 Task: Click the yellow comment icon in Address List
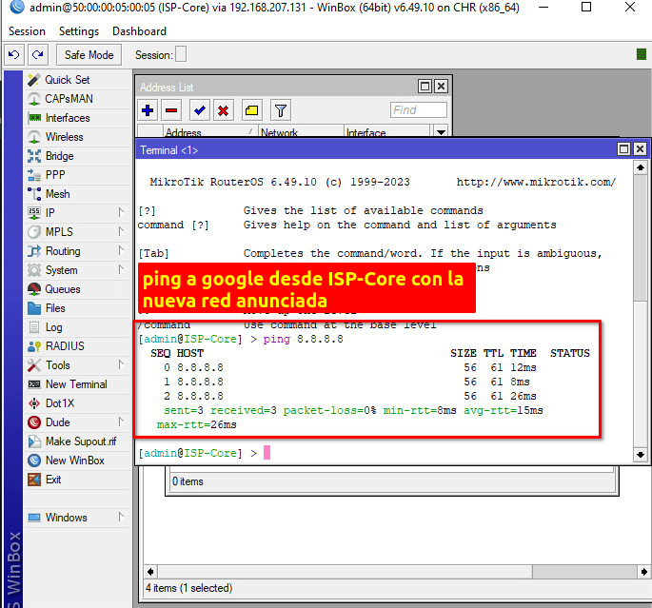tap(251, 110)
